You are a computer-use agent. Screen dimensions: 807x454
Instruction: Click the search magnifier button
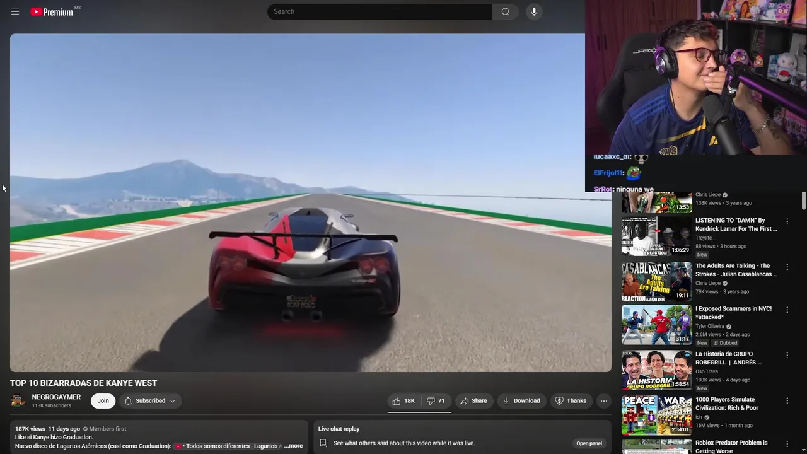505,11
